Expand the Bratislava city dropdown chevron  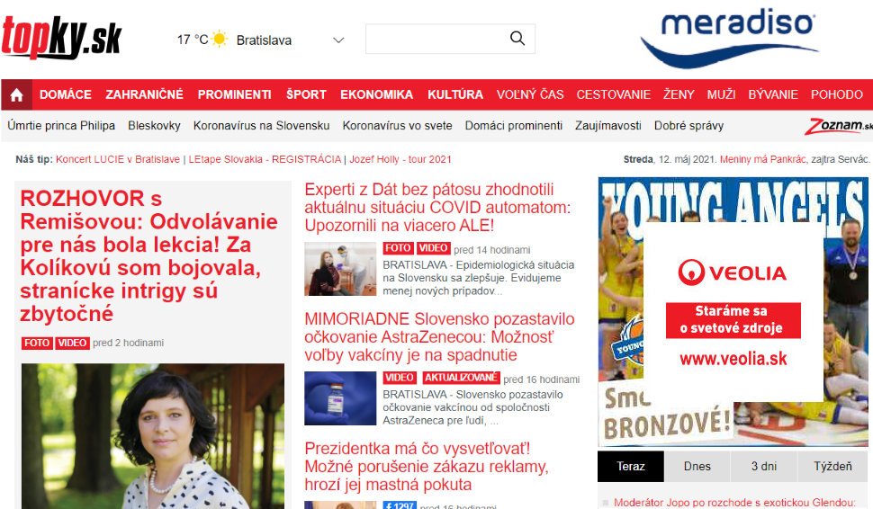point(338,40)
